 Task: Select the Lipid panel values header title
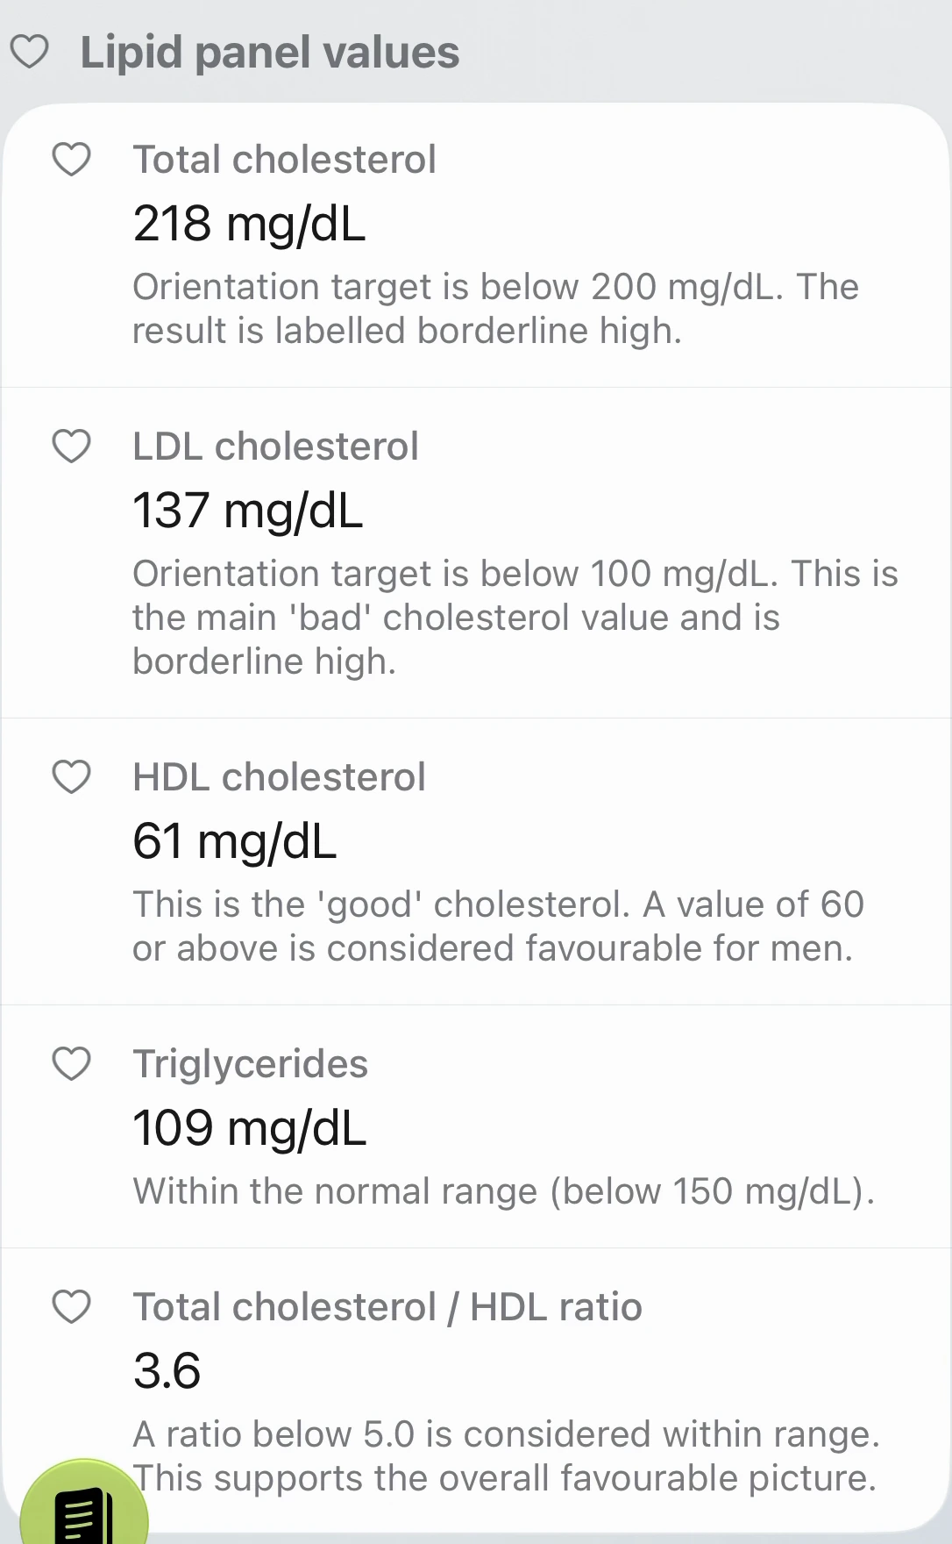(270, 52)
